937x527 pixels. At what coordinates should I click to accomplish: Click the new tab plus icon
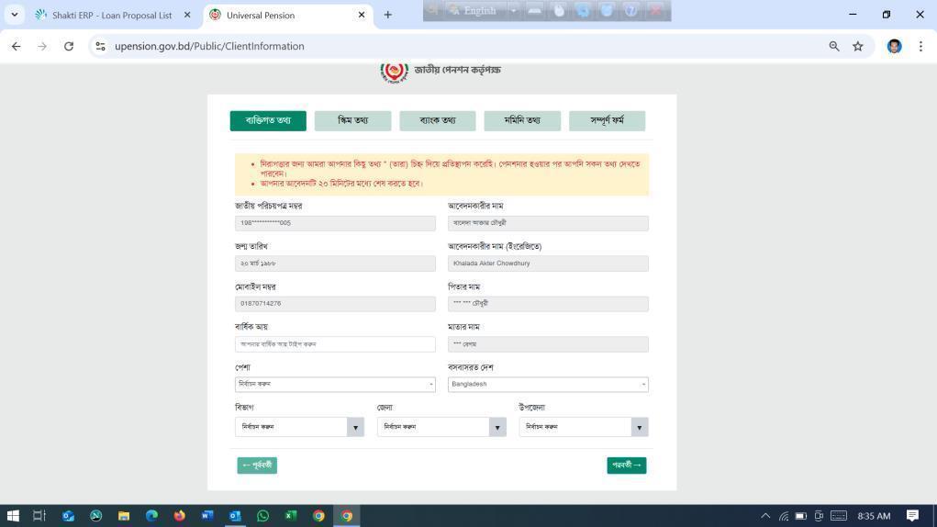[387, 15]
